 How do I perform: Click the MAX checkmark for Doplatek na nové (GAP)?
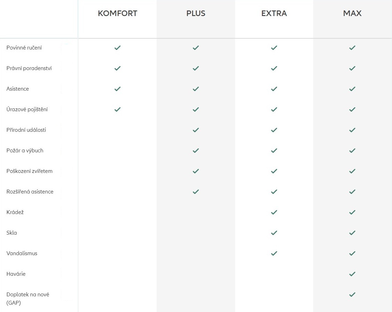352,295
